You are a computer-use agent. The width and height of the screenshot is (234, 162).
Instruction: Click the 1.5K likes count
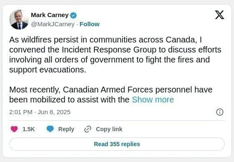(x=29, y=129)
